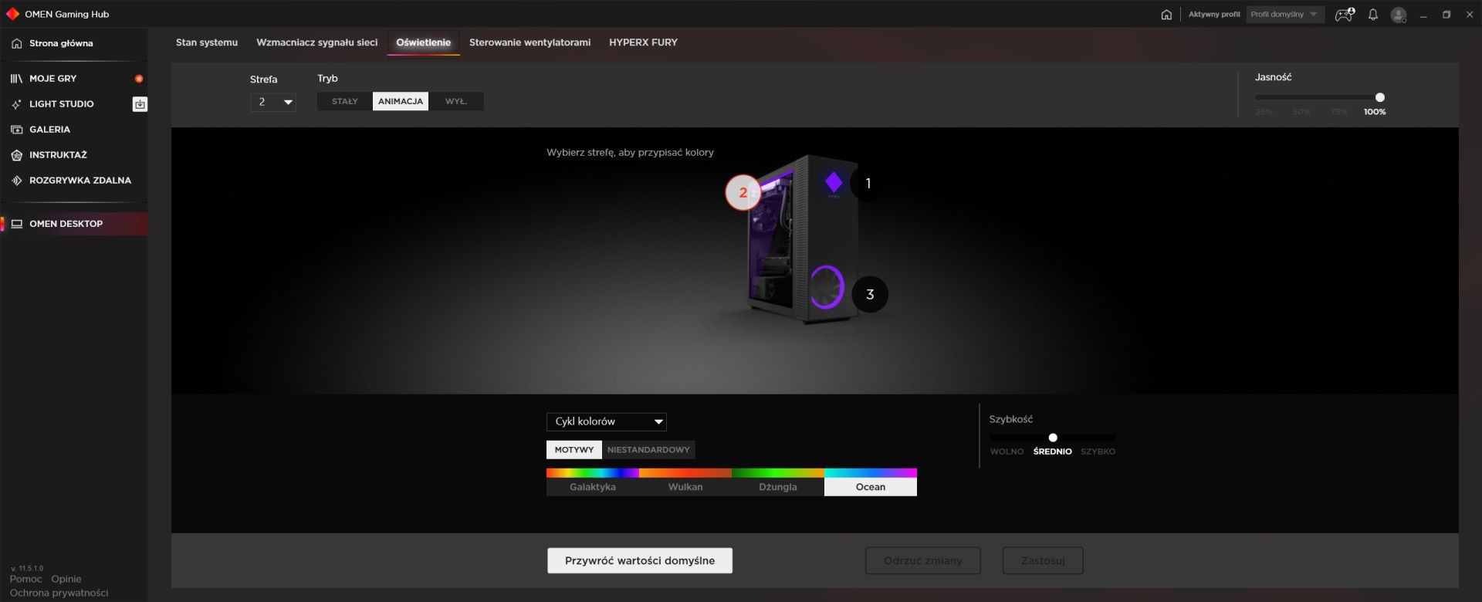Set lighting mode to STAŁY
Image resolution: width=1482 pixels, height=602 pixels.
[344, 101]
